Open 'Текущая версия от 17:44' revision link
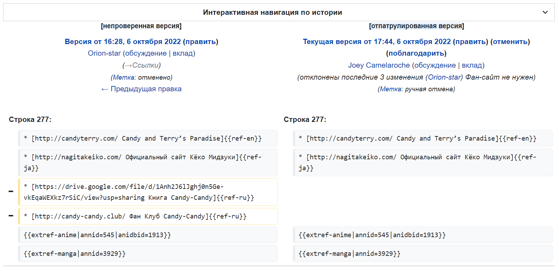Screen dimensions: 559x271 coord(376,42)
